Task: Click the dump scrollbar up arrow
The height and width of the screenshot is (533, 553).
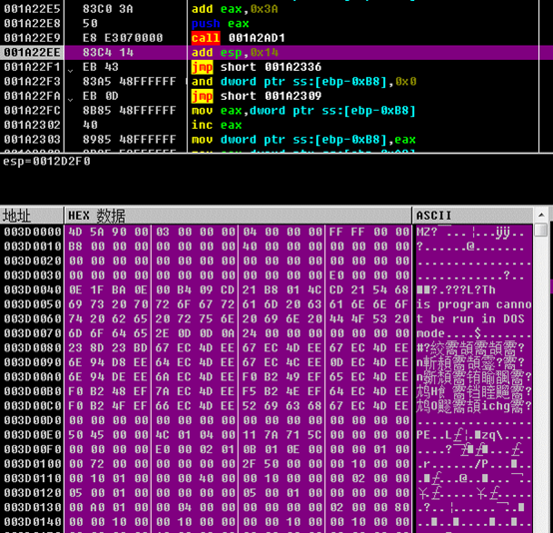Action: (x=541, y=215)
